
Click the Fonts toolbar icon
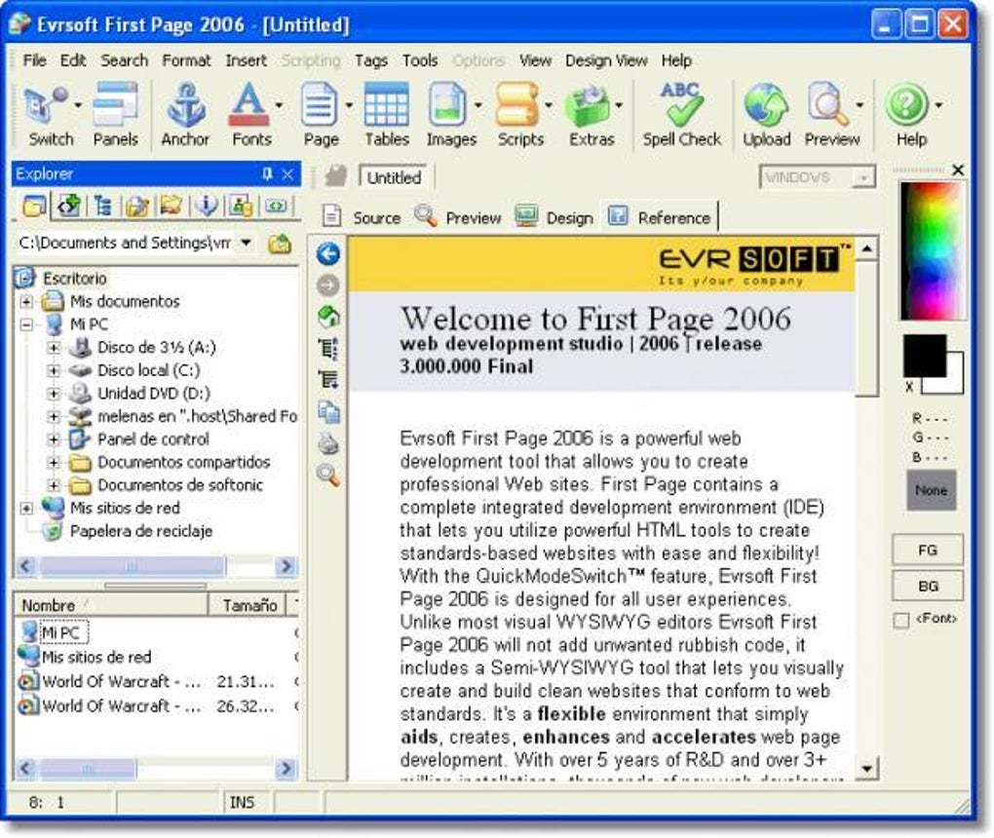tap(248, 104)
